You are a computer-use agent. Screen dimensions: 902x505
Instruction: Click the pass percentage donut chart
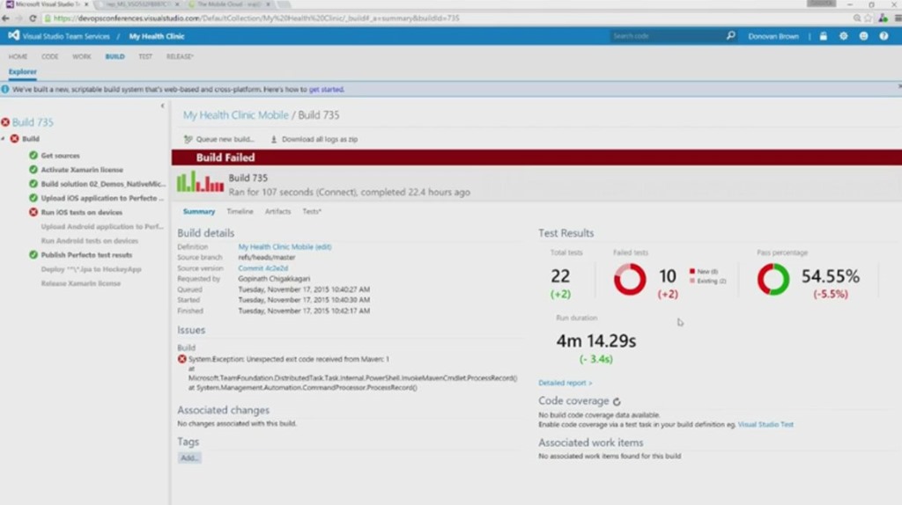tap(773, 279)
